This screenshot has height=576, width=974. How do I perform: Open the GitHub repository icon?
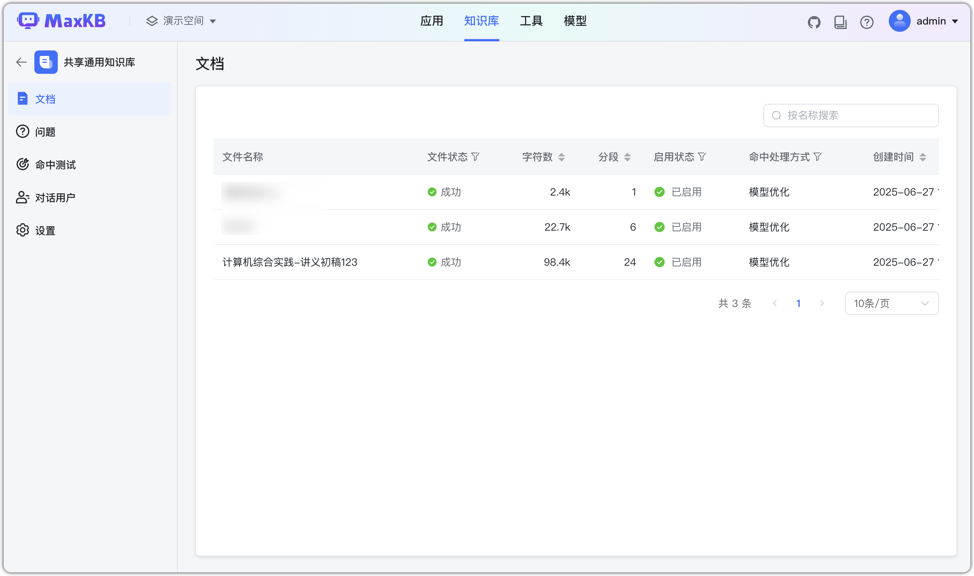813,22
